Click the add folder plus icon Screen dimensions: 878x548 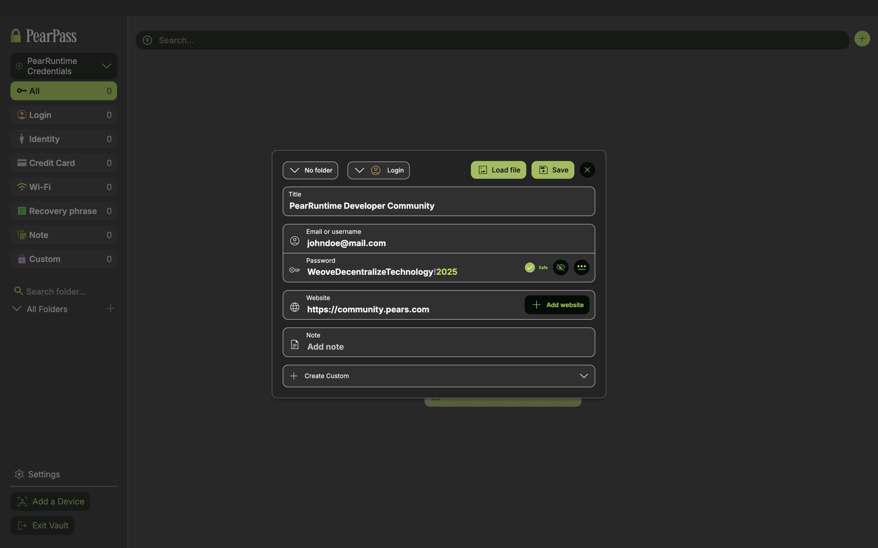click(111, 309)
